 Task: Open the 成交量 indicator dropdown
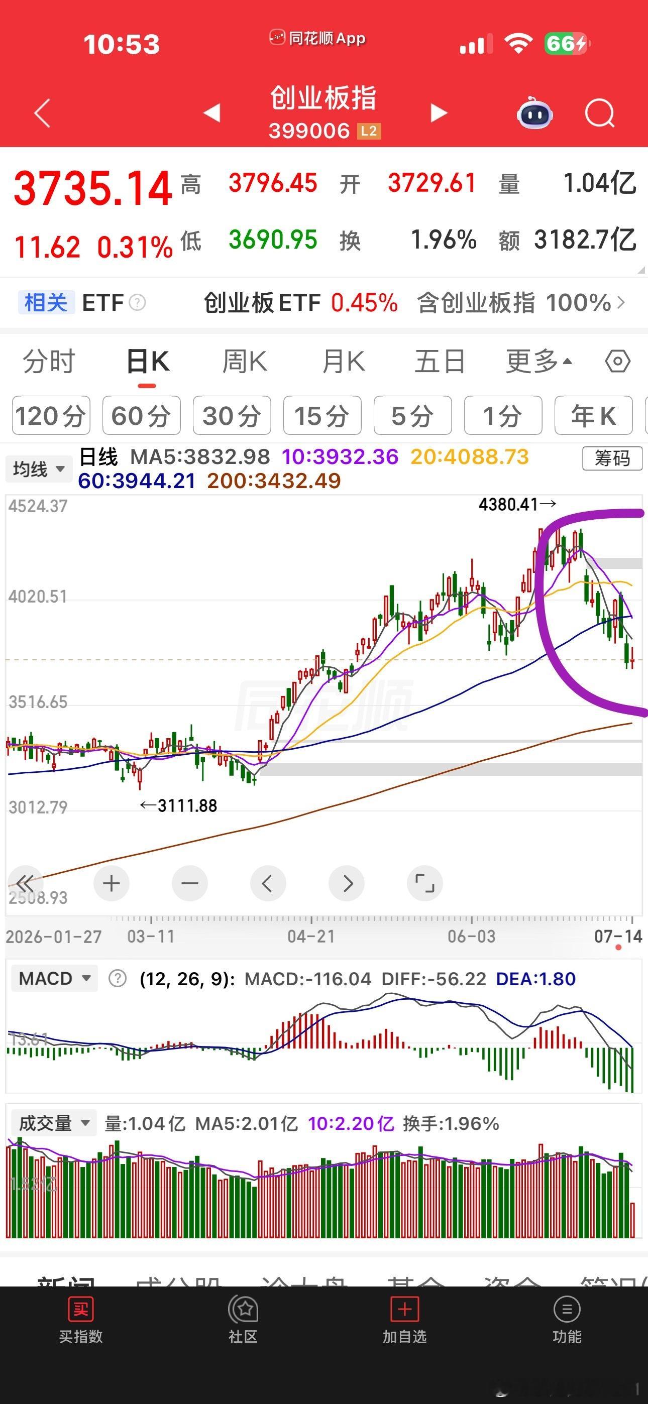tap(54, 1123)
